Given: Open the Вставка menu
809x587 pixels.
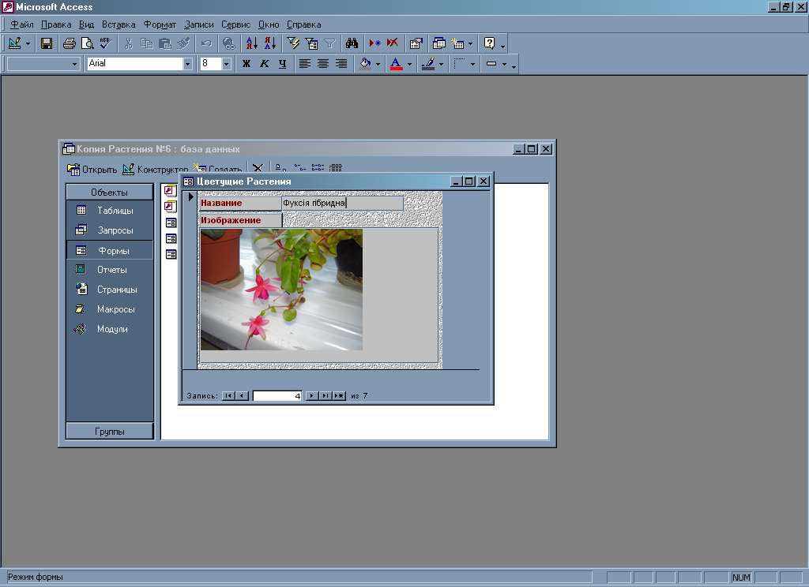Looking at the screenshot, I should 119,24.
